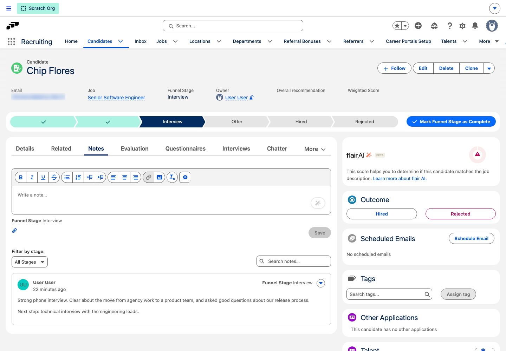Open the hamburger menu beside Scratch Org
Image resolution: width=506 pixels, height=351 pixels.
9,8
